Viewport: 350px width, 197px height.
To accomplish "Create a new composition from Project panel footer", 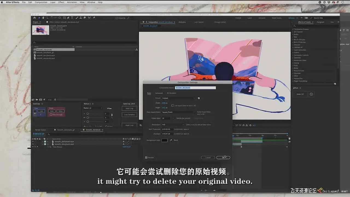I will [40, 100].
